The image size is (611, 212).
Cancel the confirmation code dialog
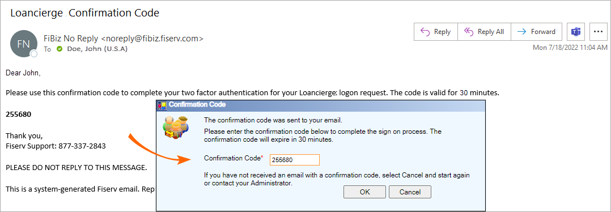[x=410, y=192]
